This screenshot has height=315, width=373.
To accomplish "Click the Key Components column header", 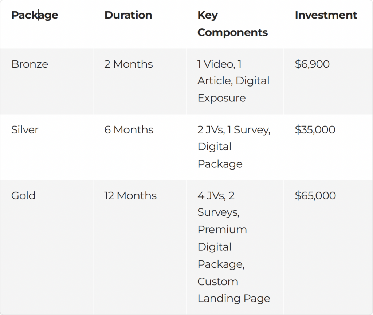I will [x=232, y=24].
